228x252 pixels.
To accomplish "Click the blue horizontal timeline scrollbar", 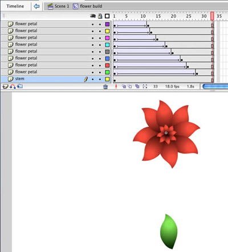I will (x=215, y=87).
